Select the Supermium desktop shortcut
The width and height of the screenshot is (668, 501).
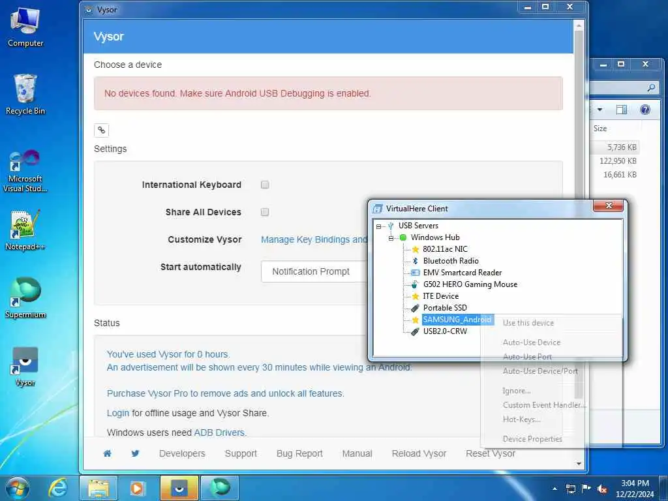(x=25, y=297)
